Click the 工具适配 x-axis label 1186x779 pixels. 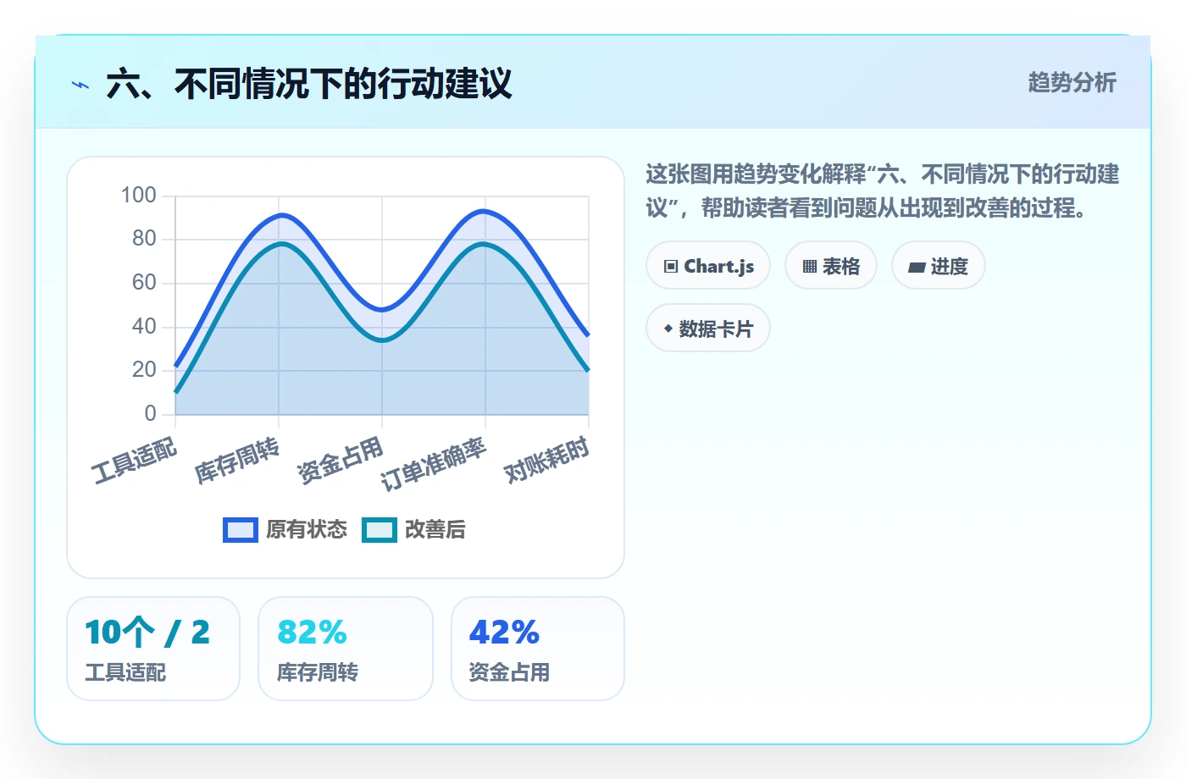point(136,461)
